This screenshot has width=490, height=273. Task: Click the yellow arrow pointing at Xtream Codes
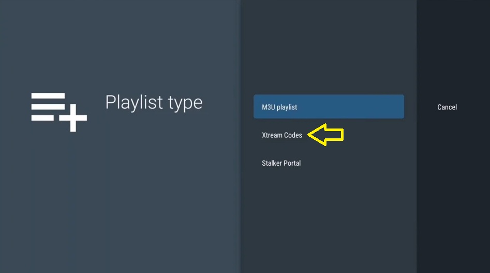327,135
